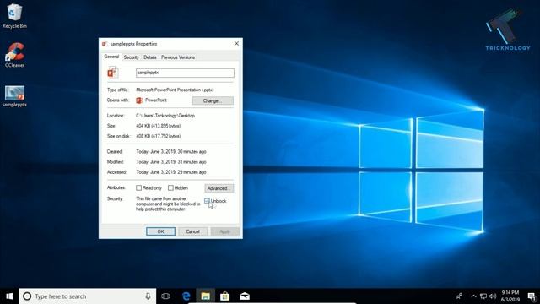Click the Size on disk value 408 KB
This screenshot has height=304, width=540.
pyautogui.click(x=159, y=136)
